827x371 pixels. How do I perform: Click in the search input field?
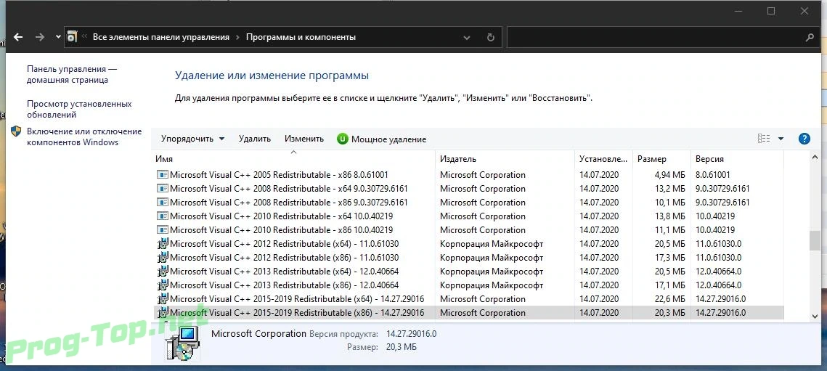pyautogui.click(x=654, y=38)
